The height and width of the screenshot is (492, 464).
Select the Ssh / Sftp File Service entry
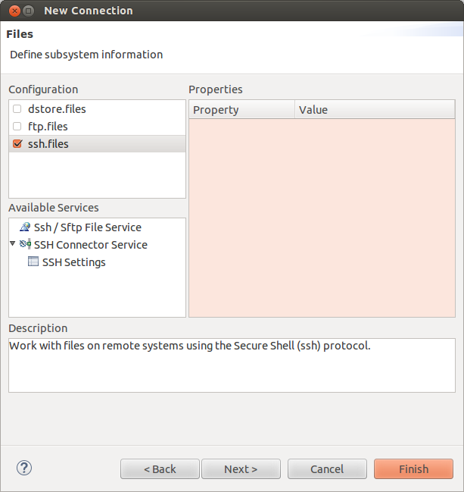pos(87,227)
